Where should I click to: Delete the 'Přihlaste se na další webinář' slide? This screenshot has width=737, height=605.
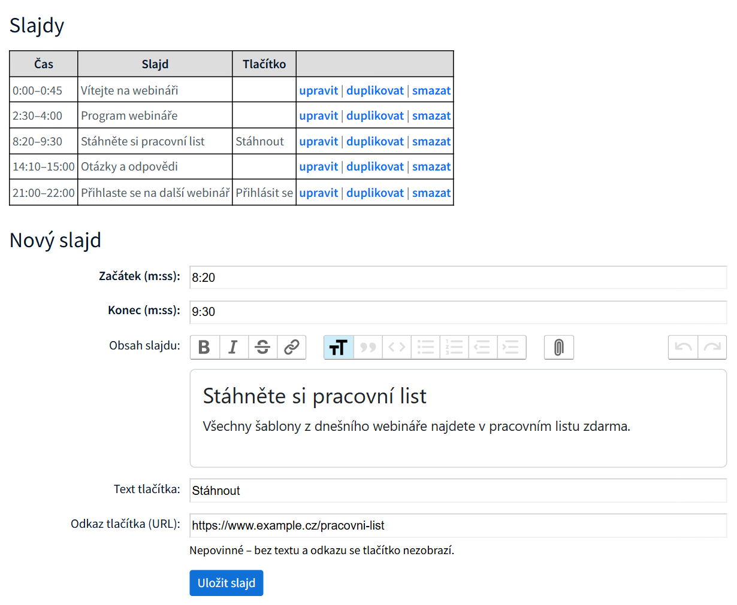pyautogui.click(x=431, y=193)
